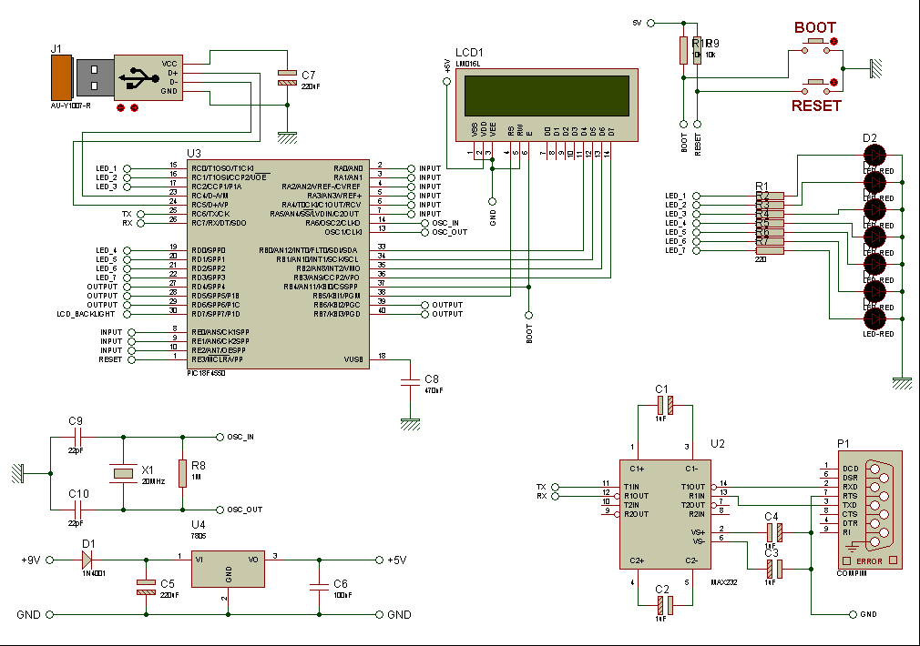
Task: Toggle the left red actuator under USB connector
Action: [x=121, y=107]
